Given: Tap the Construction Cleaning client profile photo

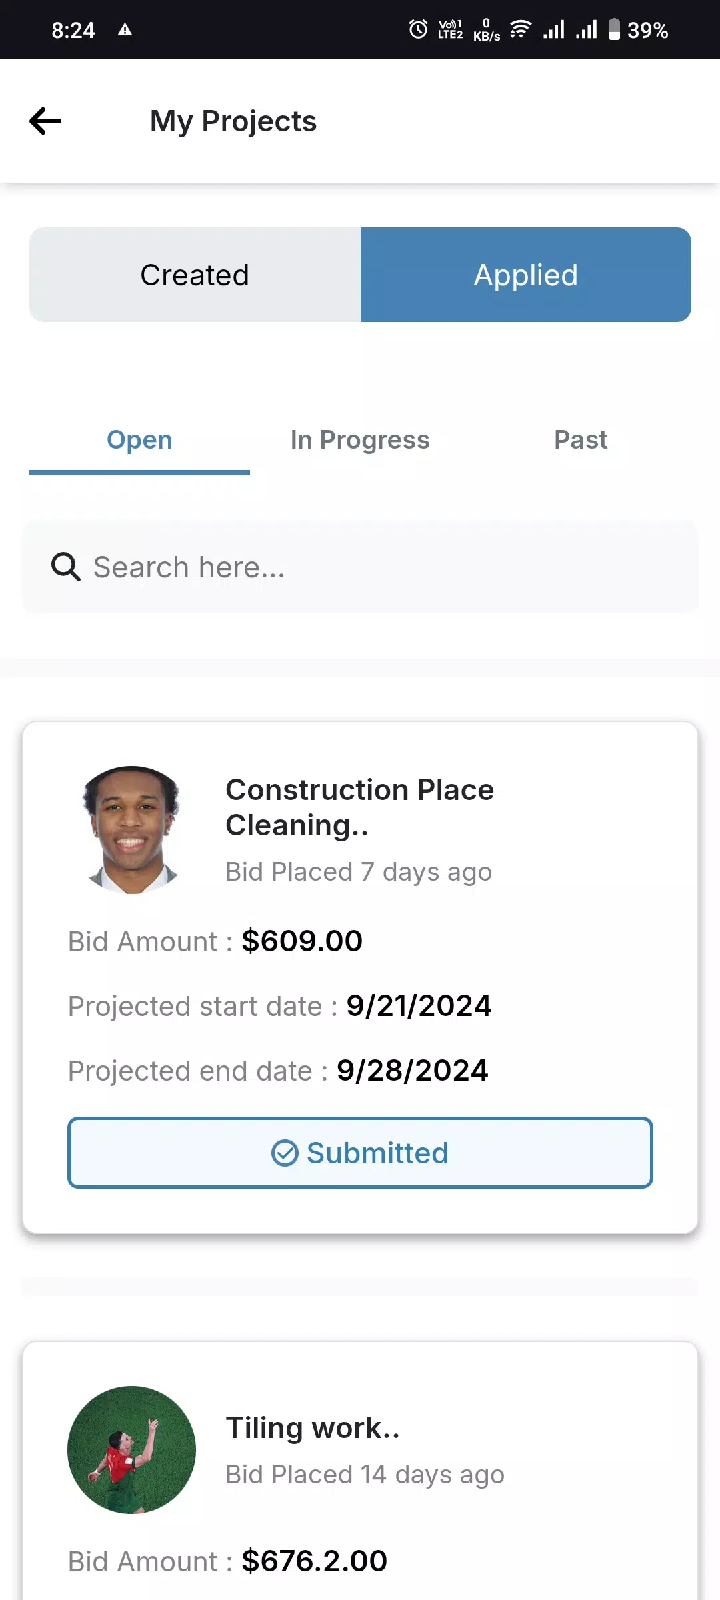Looking at the screenshot, I should (132, 830).
